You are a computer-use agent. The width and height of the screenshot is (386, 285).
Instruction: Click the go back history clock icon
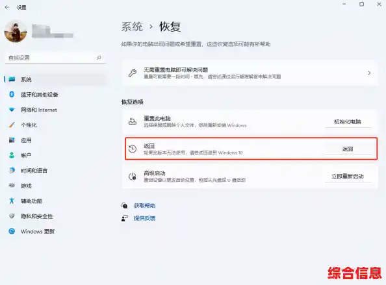[133, 149]
